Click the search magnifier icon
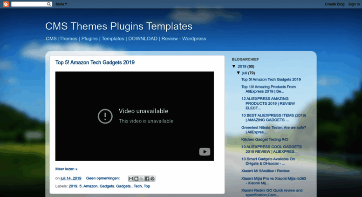 [49, 4]
